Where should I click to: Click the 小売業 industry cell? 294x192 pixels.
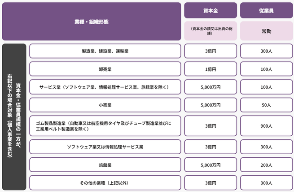point(105,105)
